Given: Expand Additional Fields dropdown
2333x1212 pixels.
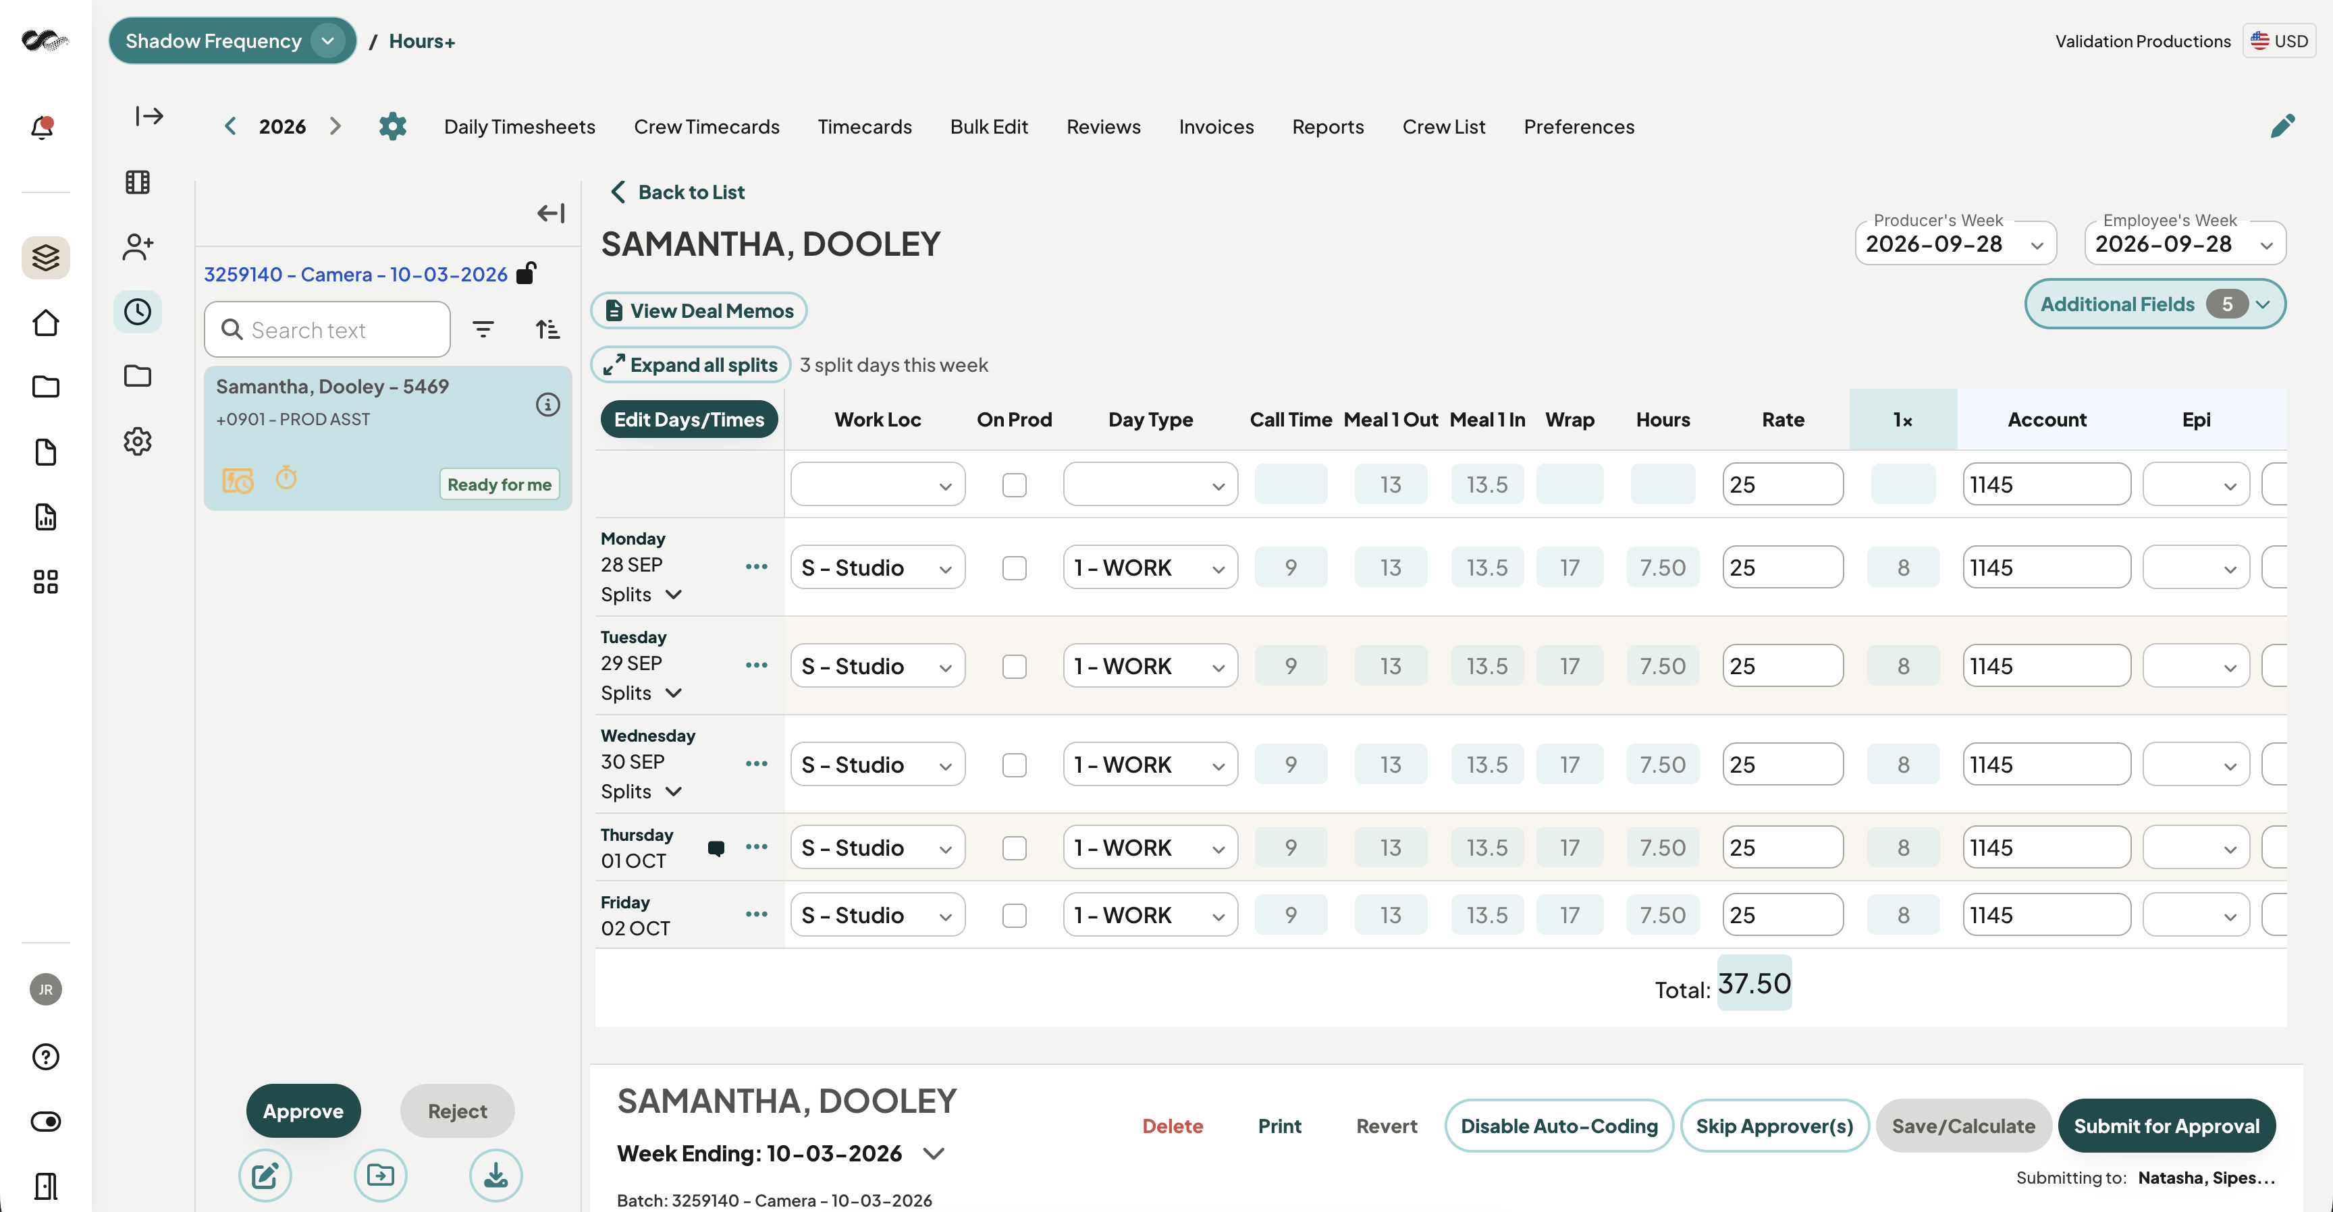Looking at the screenshot, I should pos(2155,304).
